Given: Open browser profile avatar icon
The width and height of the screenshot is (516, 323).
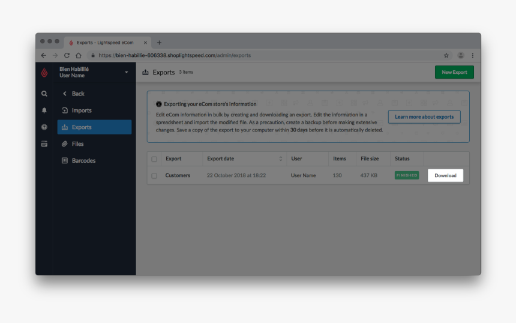Looking at the screenshot, I should 461,55.
